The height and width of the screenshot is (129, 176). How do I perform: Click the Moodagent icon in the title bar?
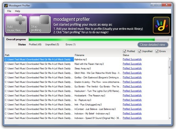point(6,6)
